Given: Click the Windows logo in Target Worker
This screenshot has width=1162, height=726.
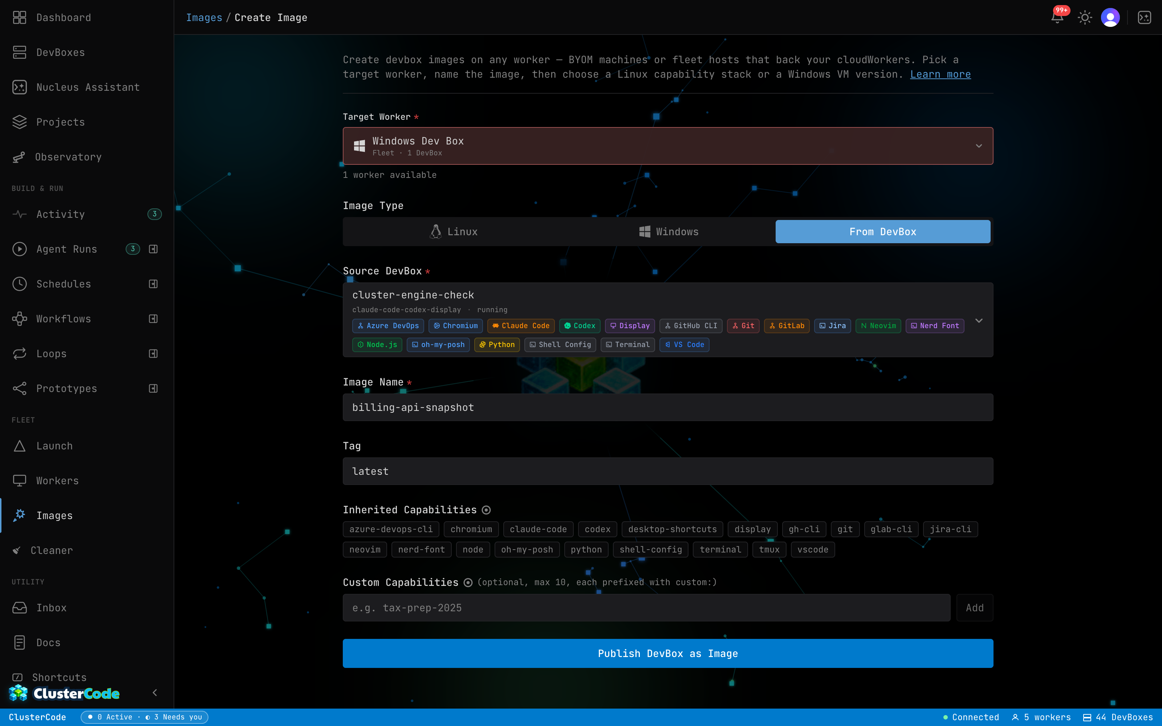Looking at the screenshot, I should [x=359, y=146].
